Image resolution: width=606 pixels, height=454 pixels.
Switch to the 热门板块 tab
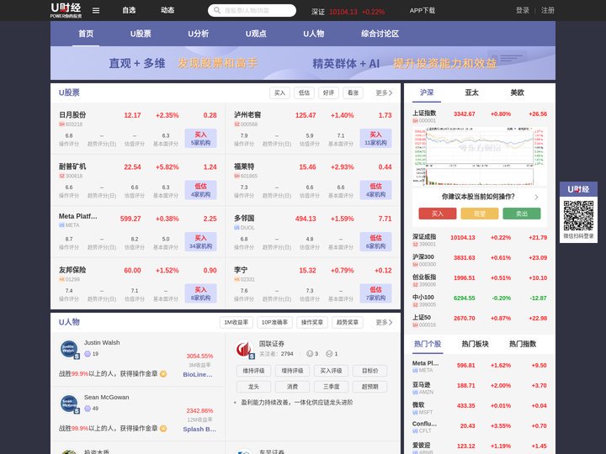tap(475, 344)
